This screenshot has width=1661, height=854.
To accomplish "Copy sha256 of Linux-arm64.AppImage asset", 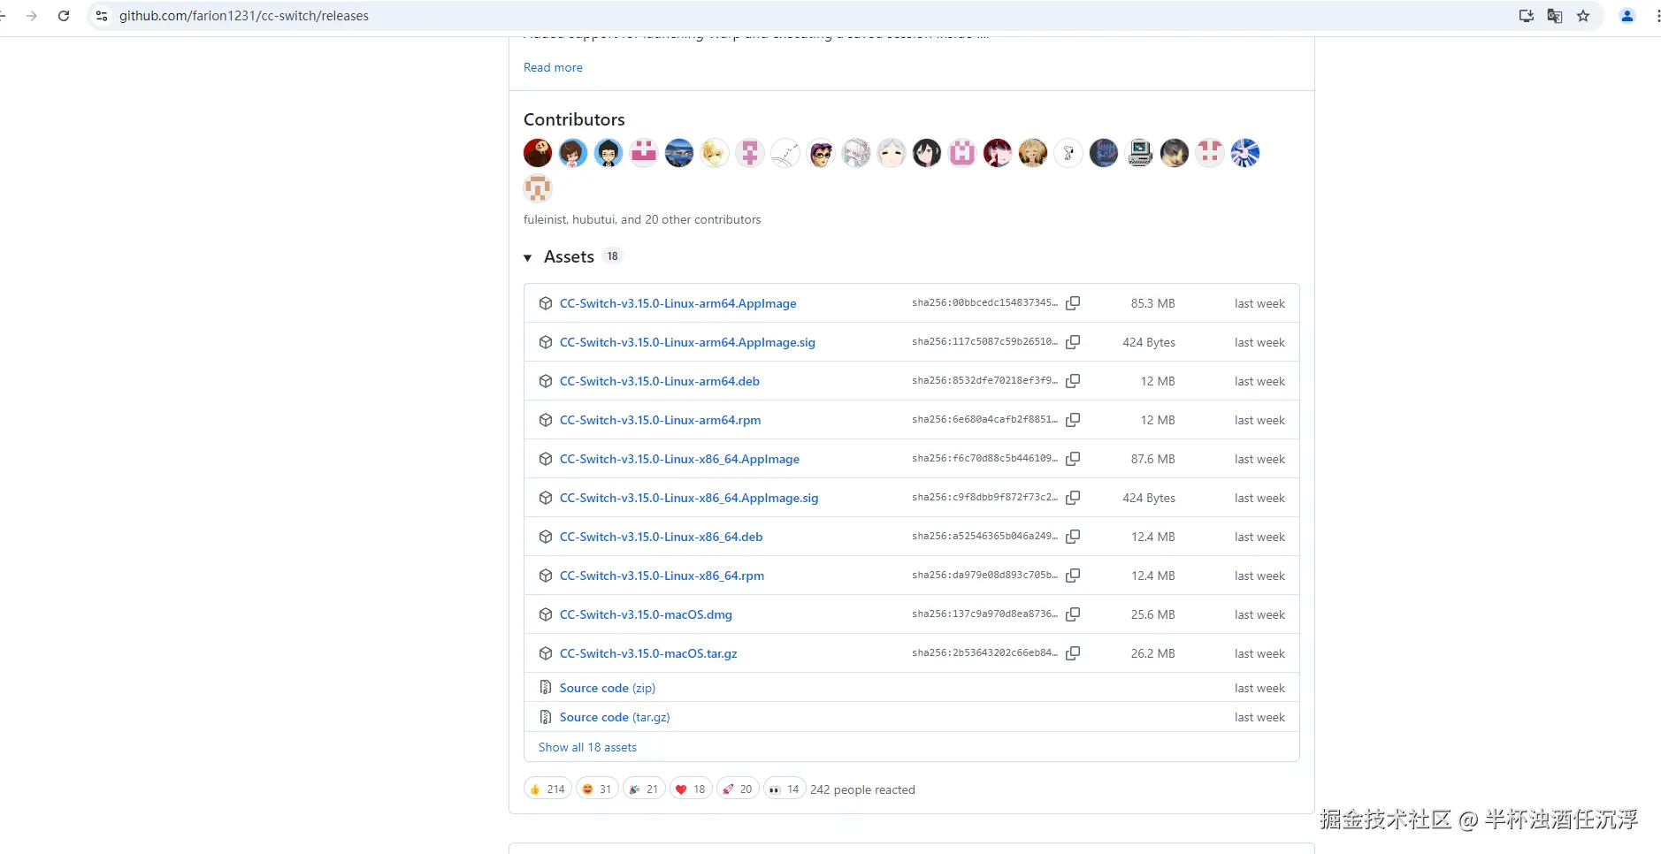I will [x=1073, y=303].
